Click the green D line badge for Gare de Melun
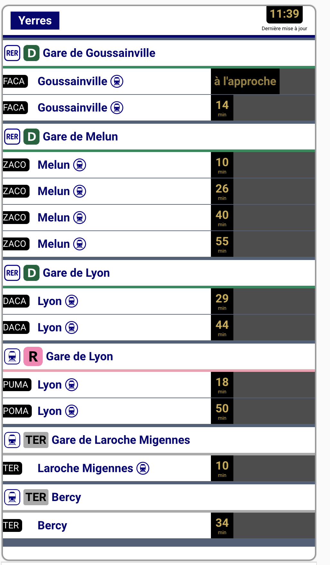 (x=31, y=137)
